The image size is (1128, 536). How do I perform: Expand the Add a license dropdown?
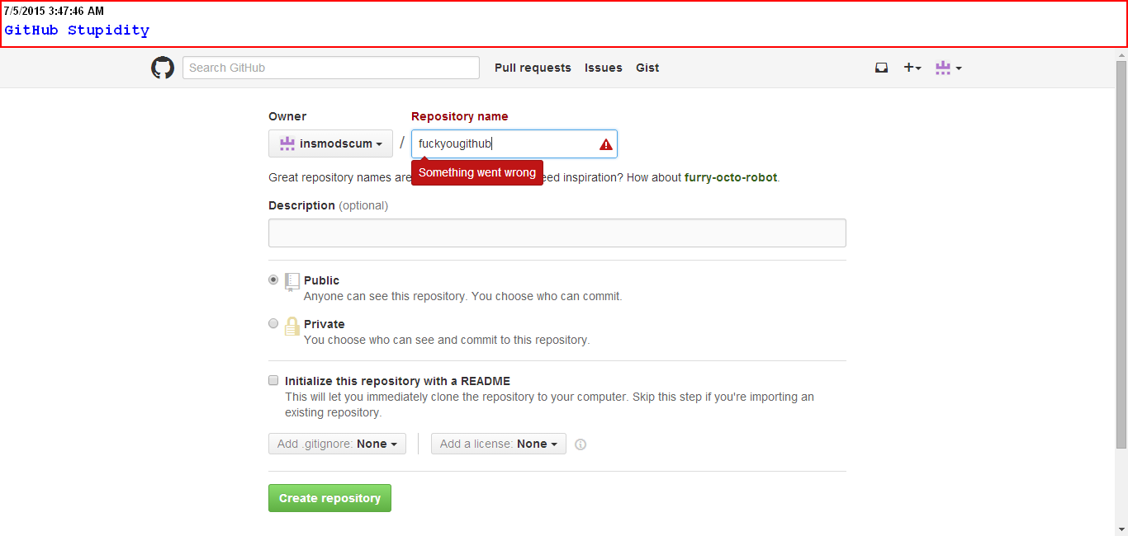(499, 444)
